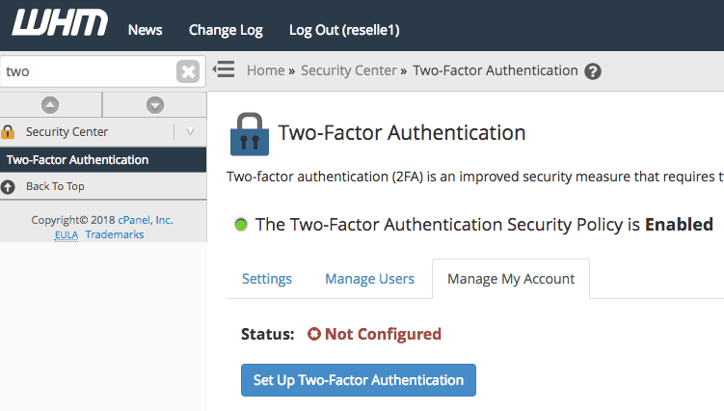
Task: Log out of reselle1 account
Action: click(344, 30)
